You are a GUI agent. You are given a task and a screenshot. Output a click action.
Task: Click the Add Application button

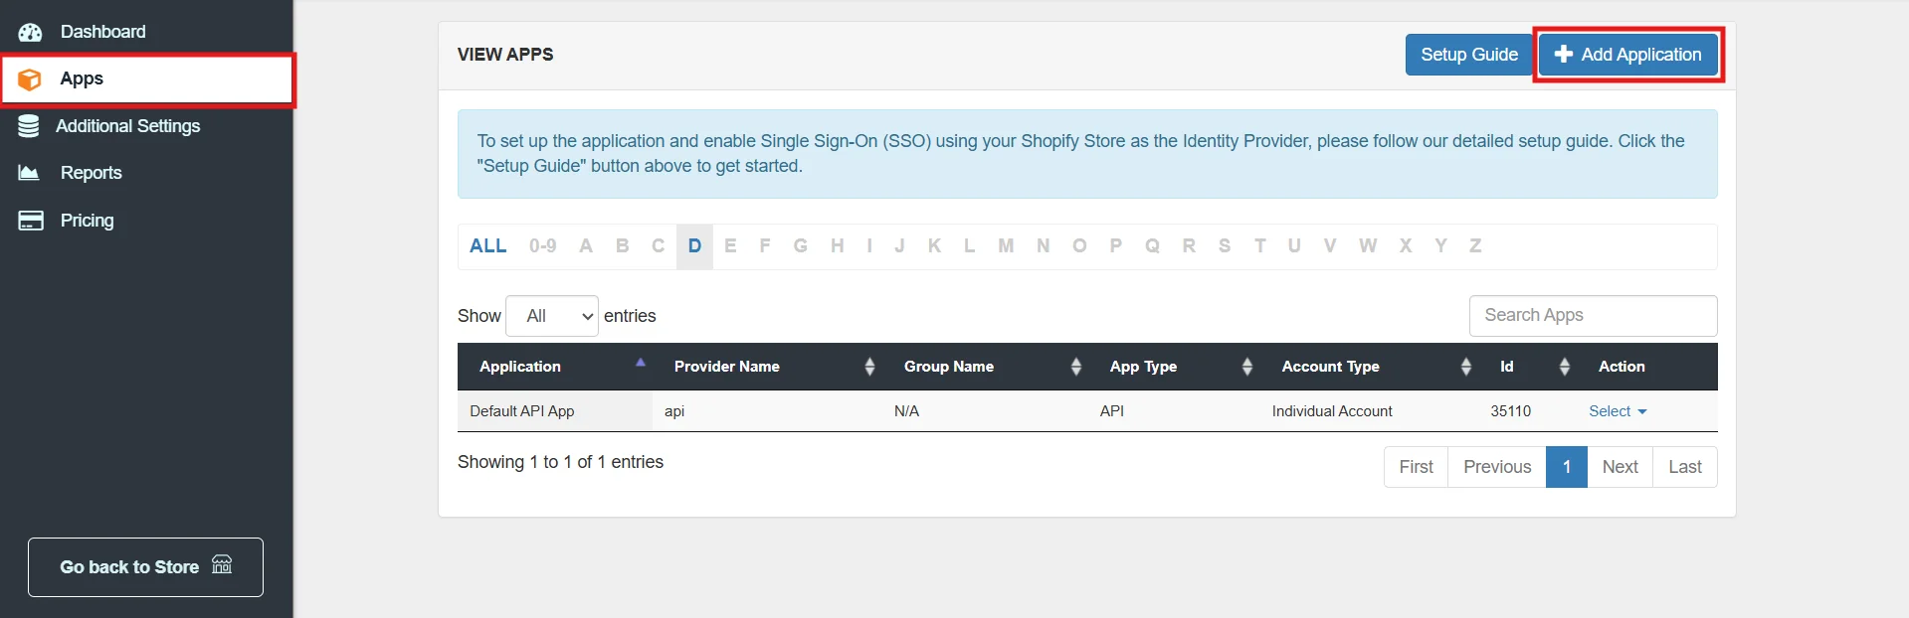(1628, 55)
